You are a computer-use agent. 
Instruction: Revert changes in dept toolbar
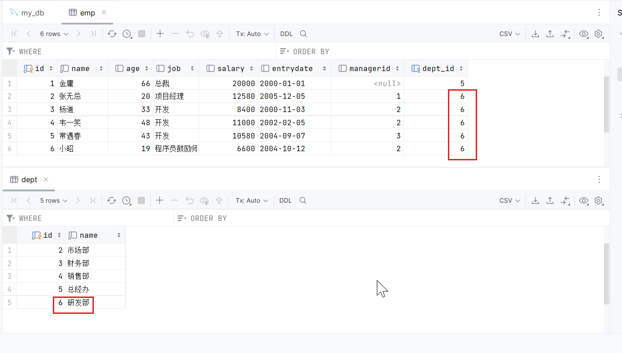pyautogui.click(x=190, y=200)
